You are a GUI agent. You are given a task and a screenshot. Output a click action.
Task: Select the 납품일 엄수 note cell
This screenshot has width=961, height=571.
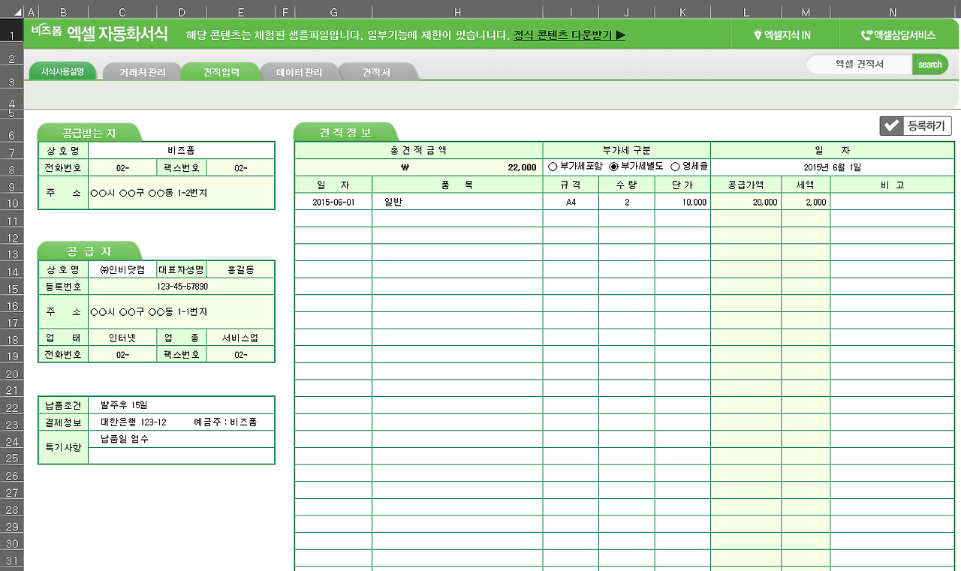click(x=182, y=439)
